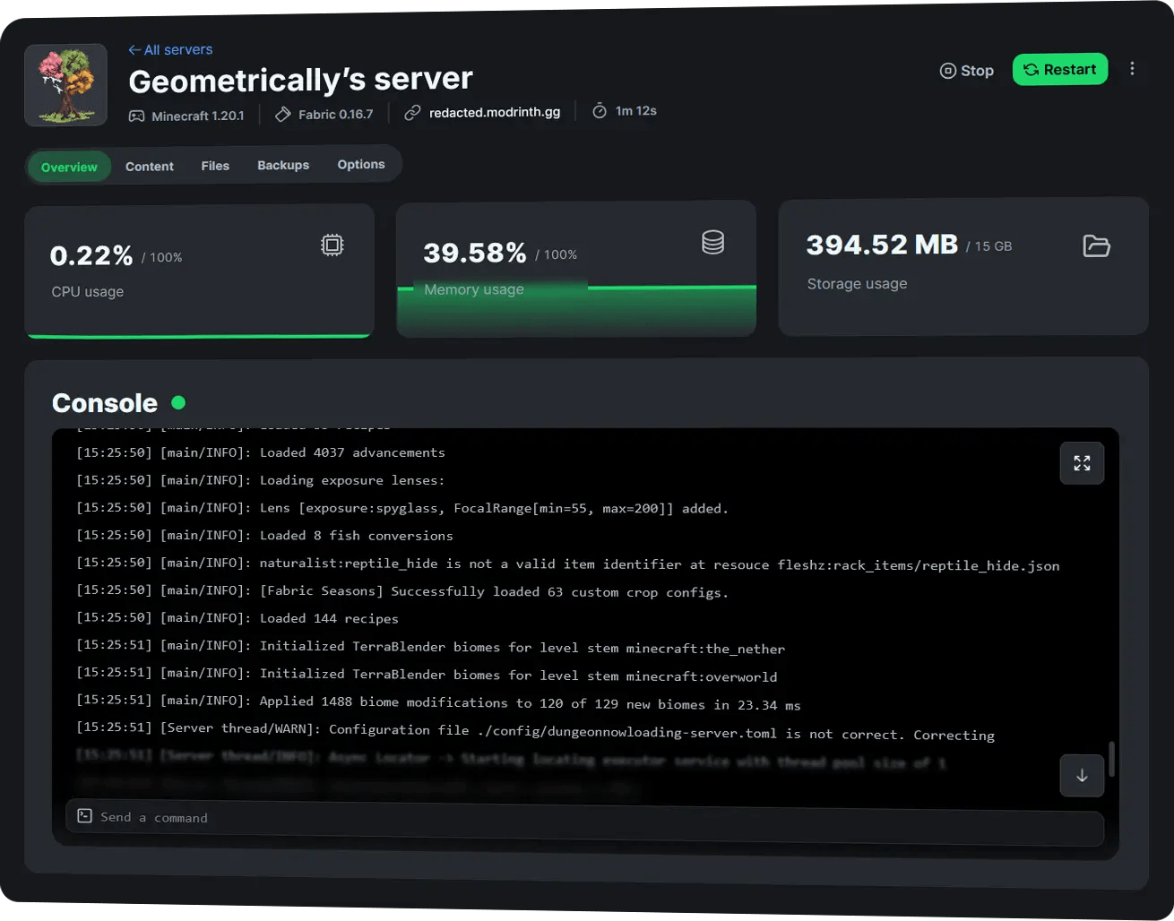Click the green console status indicator
Image resolution: width=1174 pixels, height=921 pixels.
pyautogui.click(x=178, y=402)
